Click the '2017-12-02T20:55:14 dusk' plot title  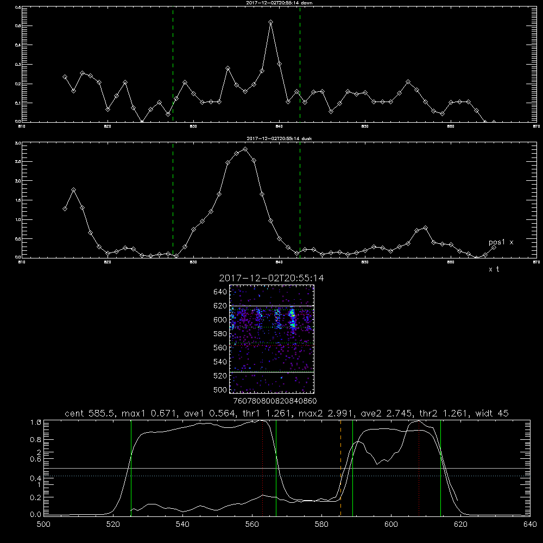point(279,138)
